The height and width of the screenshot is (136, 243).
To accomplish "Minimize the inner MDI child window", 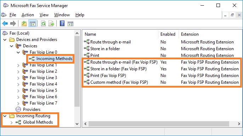I will (225, 15).
